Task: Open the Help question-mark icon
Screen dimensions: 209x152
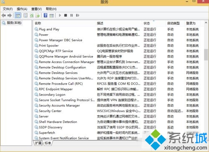Action: 46,15
